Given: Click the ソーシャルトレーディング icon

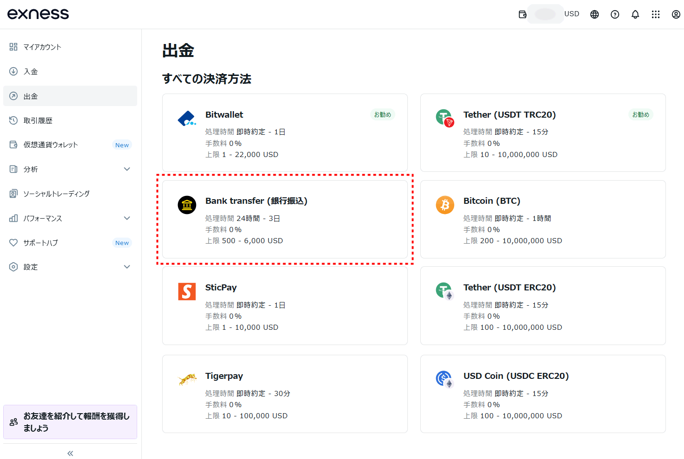Looking at the screenshot, I should point(13,194).
